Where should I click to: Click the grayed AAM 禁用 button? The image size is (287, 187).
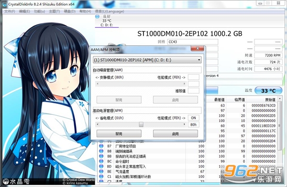(x=119, y=100)
